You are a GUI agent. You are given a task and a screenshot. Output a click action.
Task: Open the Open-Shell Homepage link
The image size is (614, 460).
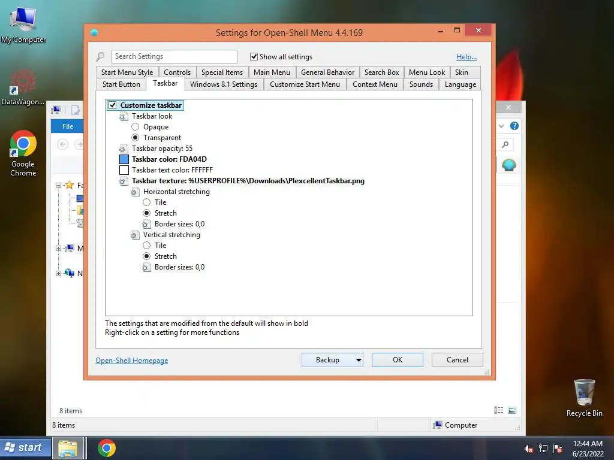pyautogui.click(x=131, y=361)
